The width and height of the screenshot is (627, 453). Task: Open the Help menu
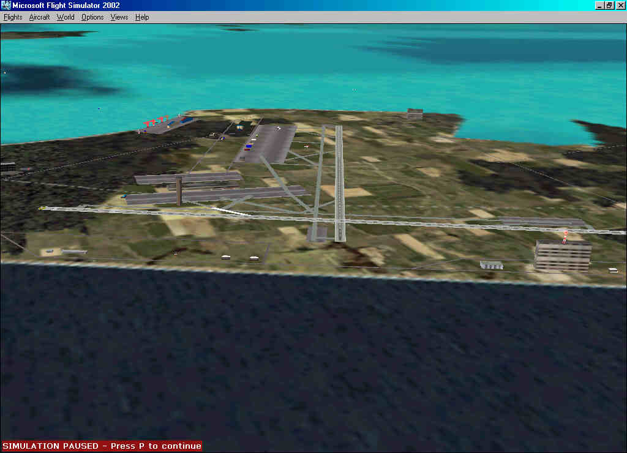pos(142,17)
